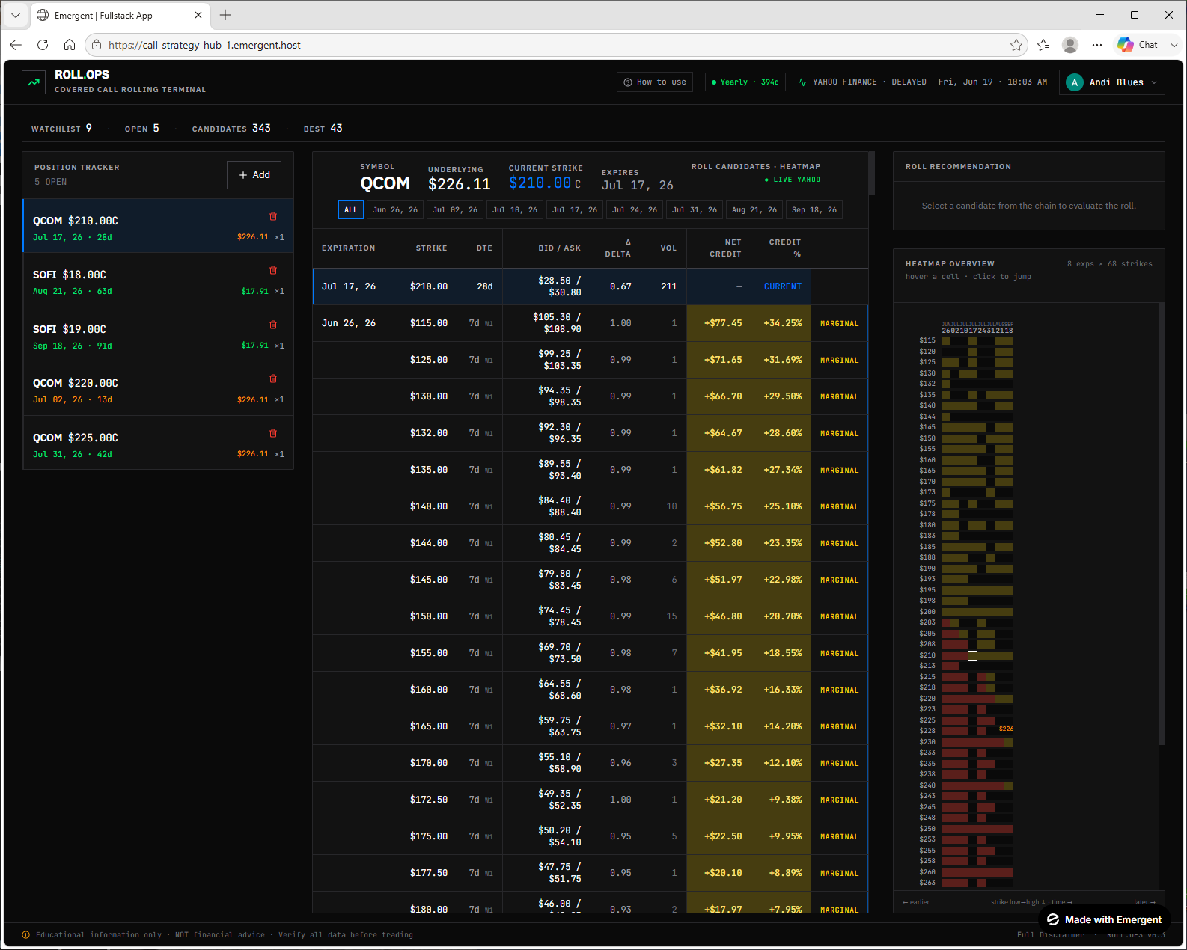
Task: Click the STRIKE column header
Action: point(431,248)
